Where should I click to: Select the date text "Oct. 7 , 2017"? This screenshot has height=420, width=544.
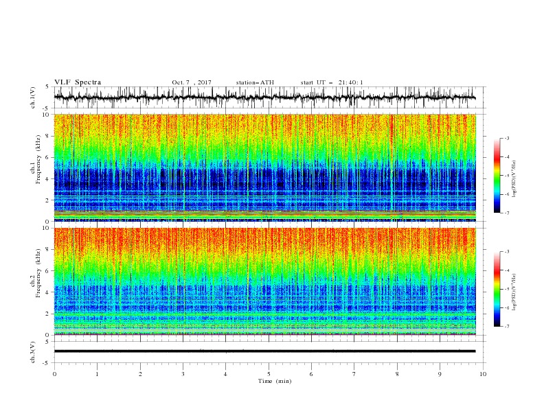192,82
